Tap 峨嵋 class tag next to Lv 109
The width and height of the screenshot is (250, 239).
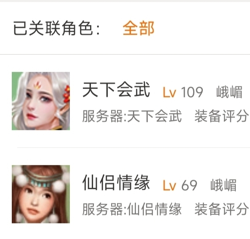click(229, 92)
